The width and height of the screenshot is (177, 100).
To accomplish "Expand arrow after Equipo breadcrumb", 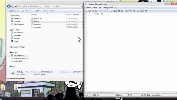I will [28, 6].
